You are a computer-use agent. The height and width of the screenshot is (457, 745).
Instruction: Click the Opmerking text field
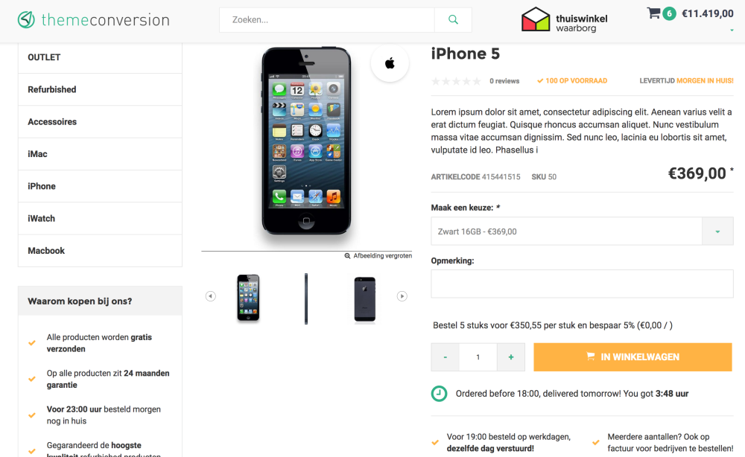click(x=582, y=284)
